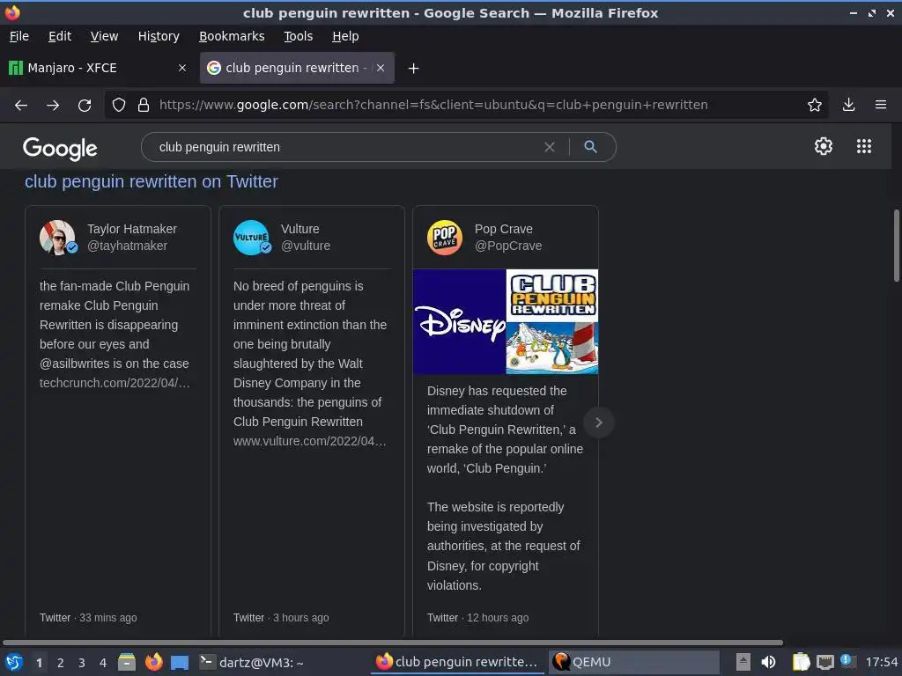The width and height of the screenshot is (902, 676).
Task: Open the Help menu
Action: pyautogui.click(x=345, y=36)
